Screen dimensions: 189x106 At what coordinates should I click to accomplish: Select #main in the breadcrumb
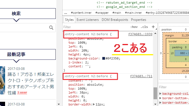[x=117, y=13]
